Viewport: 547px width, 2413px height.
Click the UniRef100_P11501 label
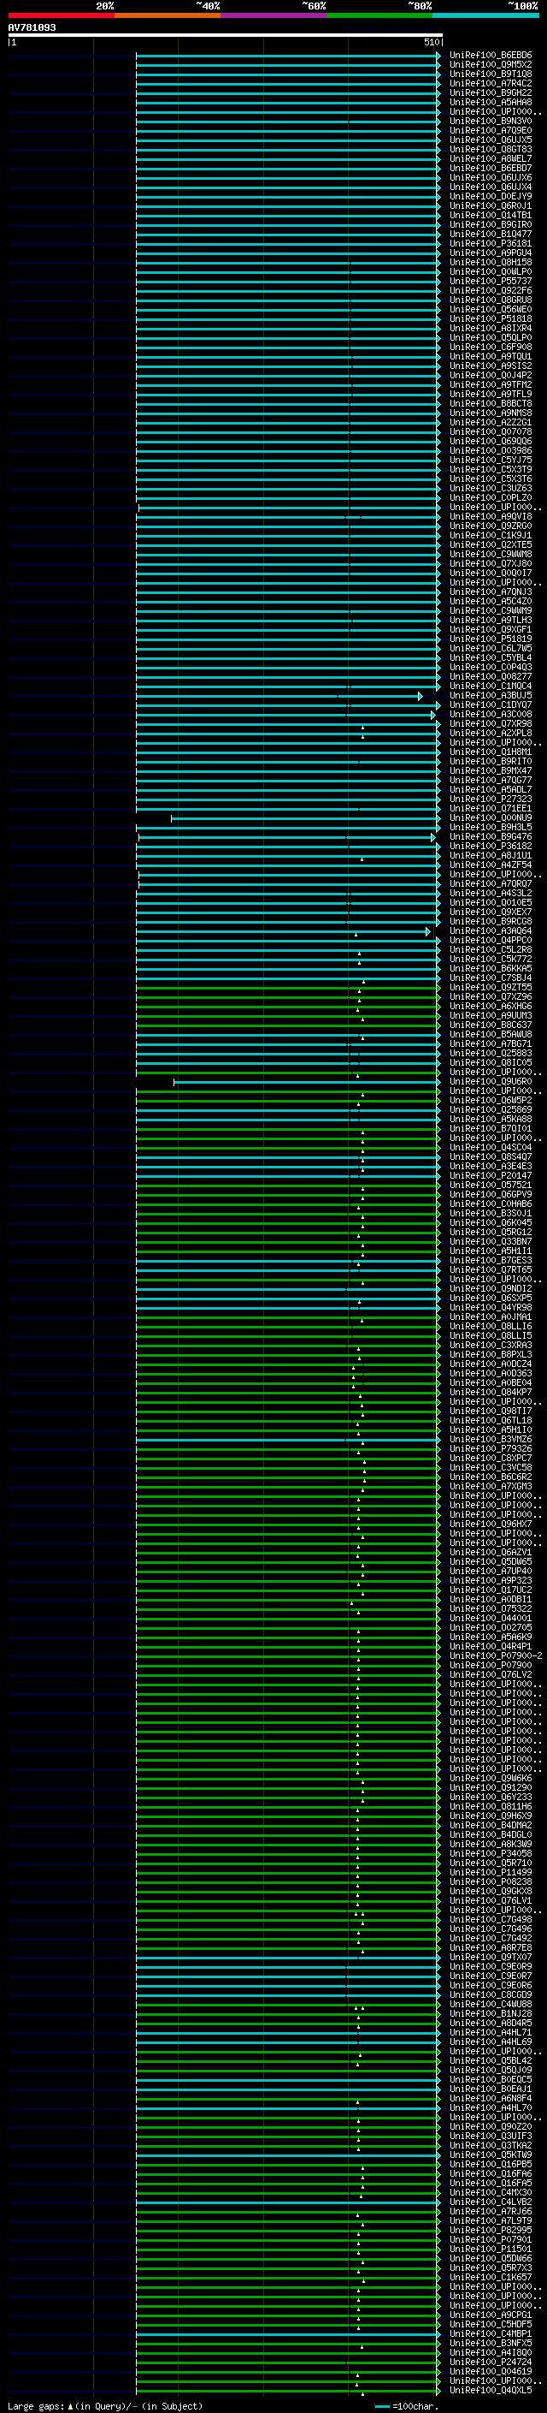490,2249
